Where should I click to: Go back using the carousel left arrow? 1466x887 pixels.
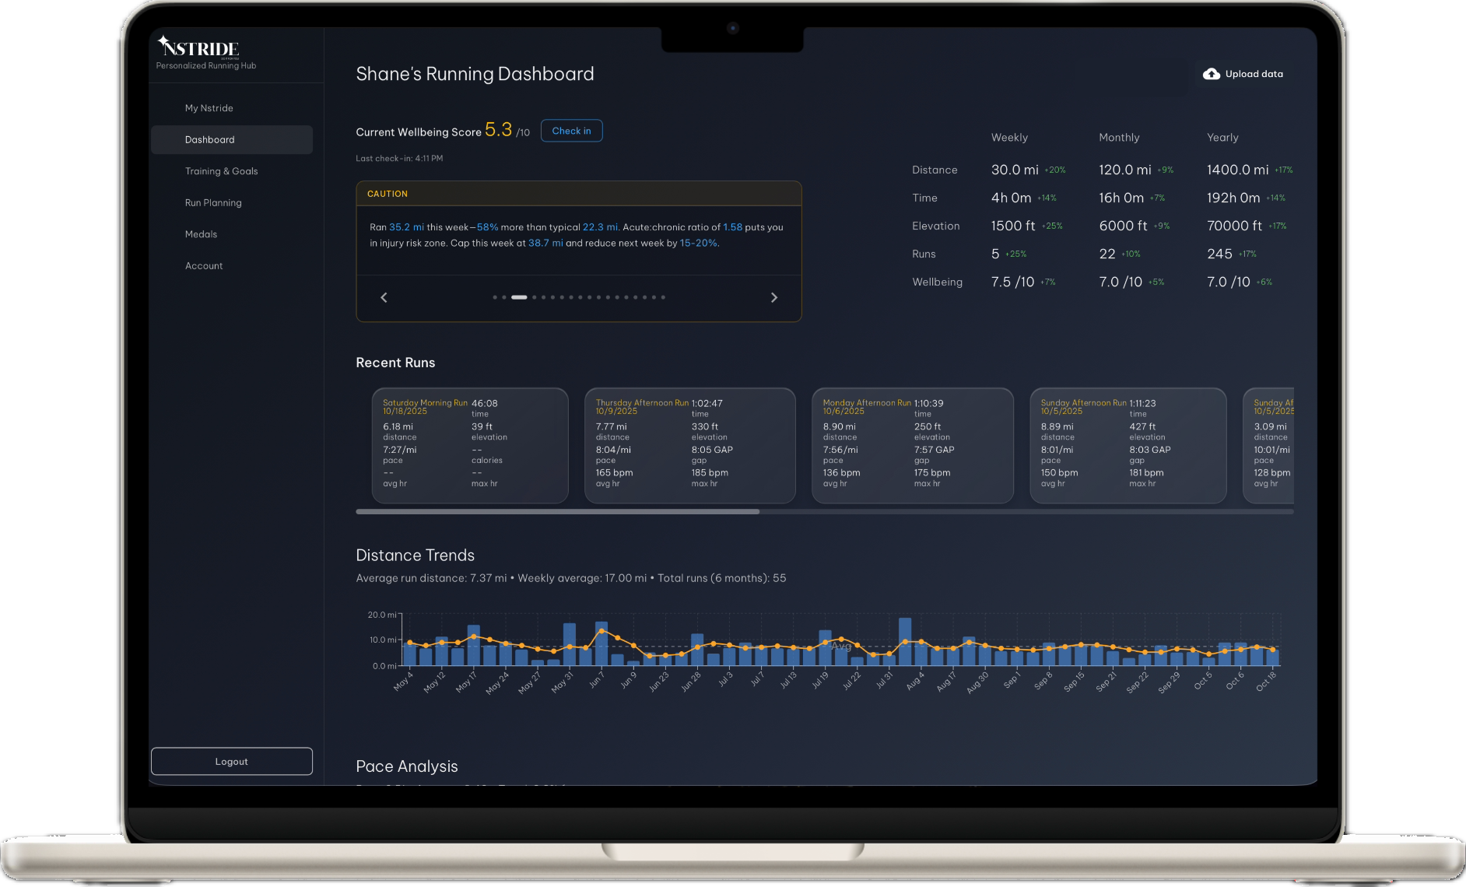tap(383, 297)
